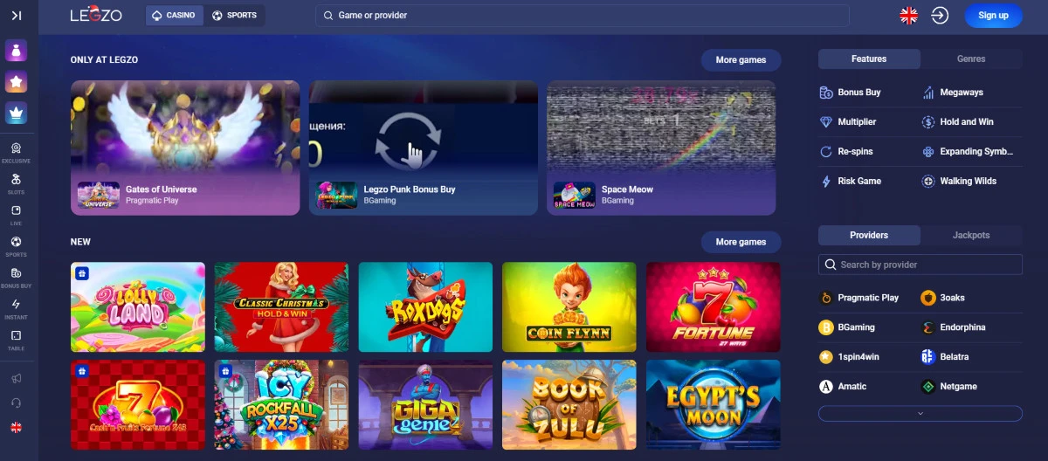Focus the Game or provider search field
Viewport: 1048px width, 461px height.
[x=583, y=16]
